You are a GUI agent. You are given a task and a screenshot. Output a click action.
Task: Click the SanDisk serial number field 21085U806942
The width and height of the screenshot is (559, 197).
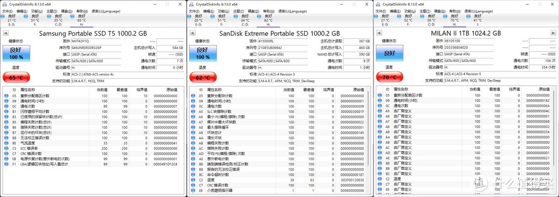coord(283,48)
